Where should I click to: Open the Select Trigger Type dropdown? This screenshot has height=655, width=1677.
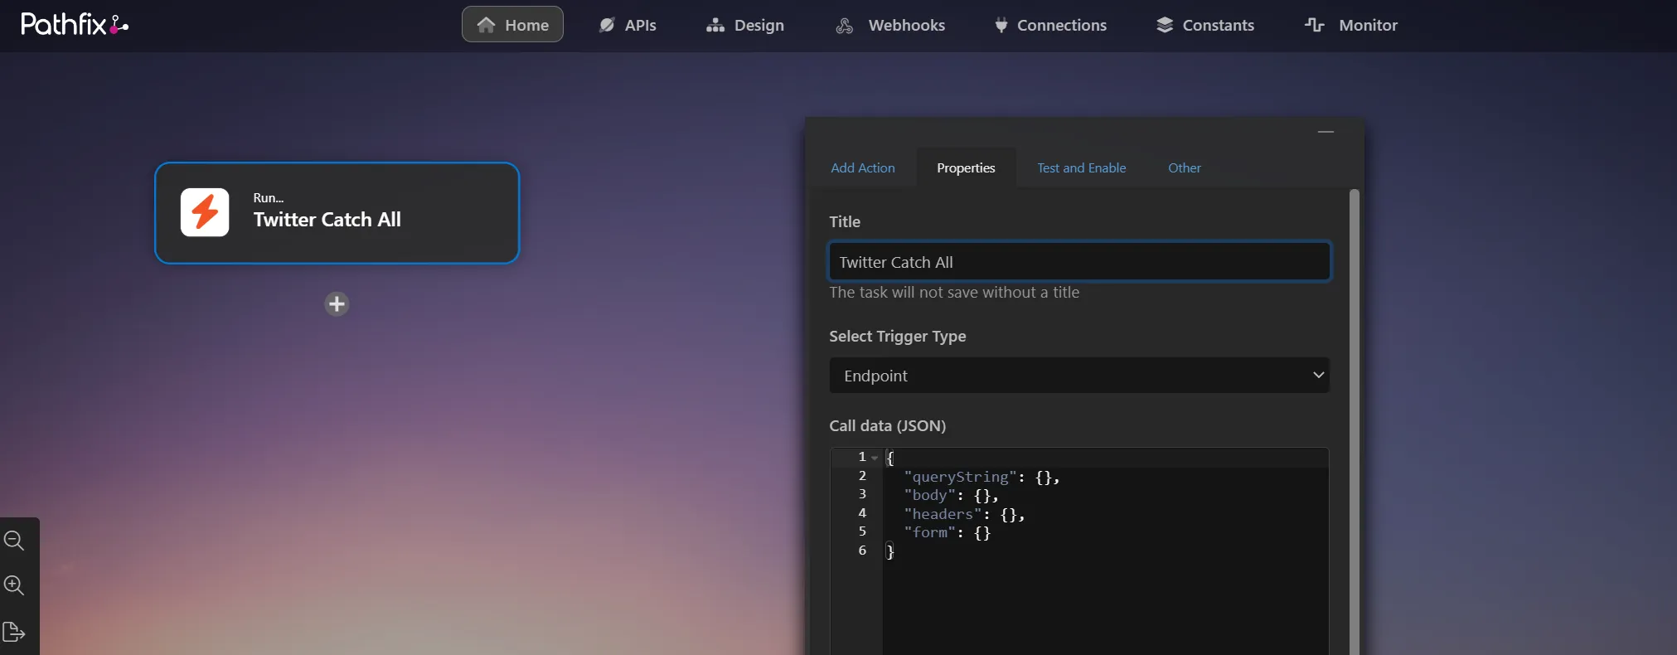(x=1079, y=376)
